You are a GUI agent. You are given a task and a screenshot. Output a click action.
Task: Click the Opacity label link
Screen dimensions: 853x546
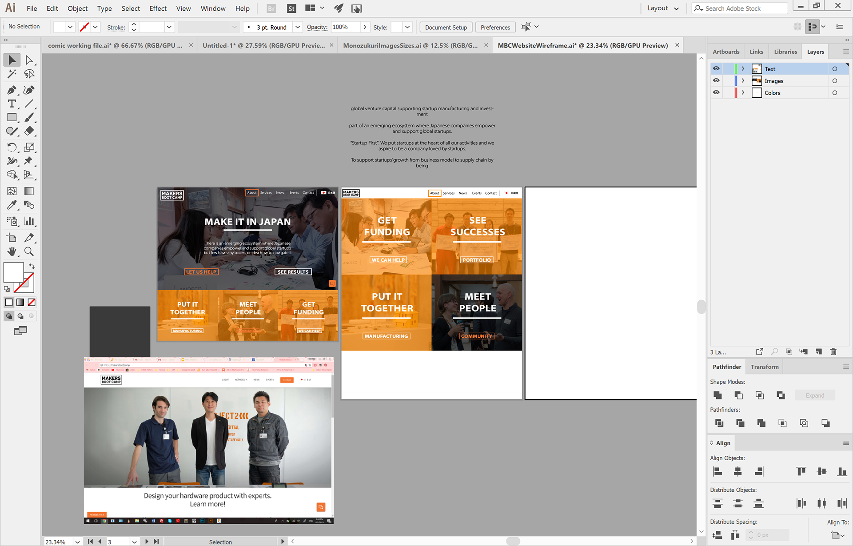[x=317, y=27]
